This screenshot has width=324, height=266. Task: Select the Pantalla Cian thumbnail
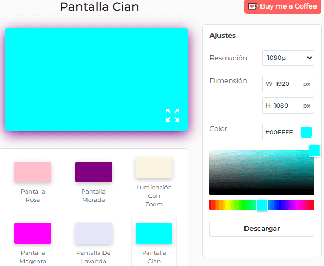point(154,233)
